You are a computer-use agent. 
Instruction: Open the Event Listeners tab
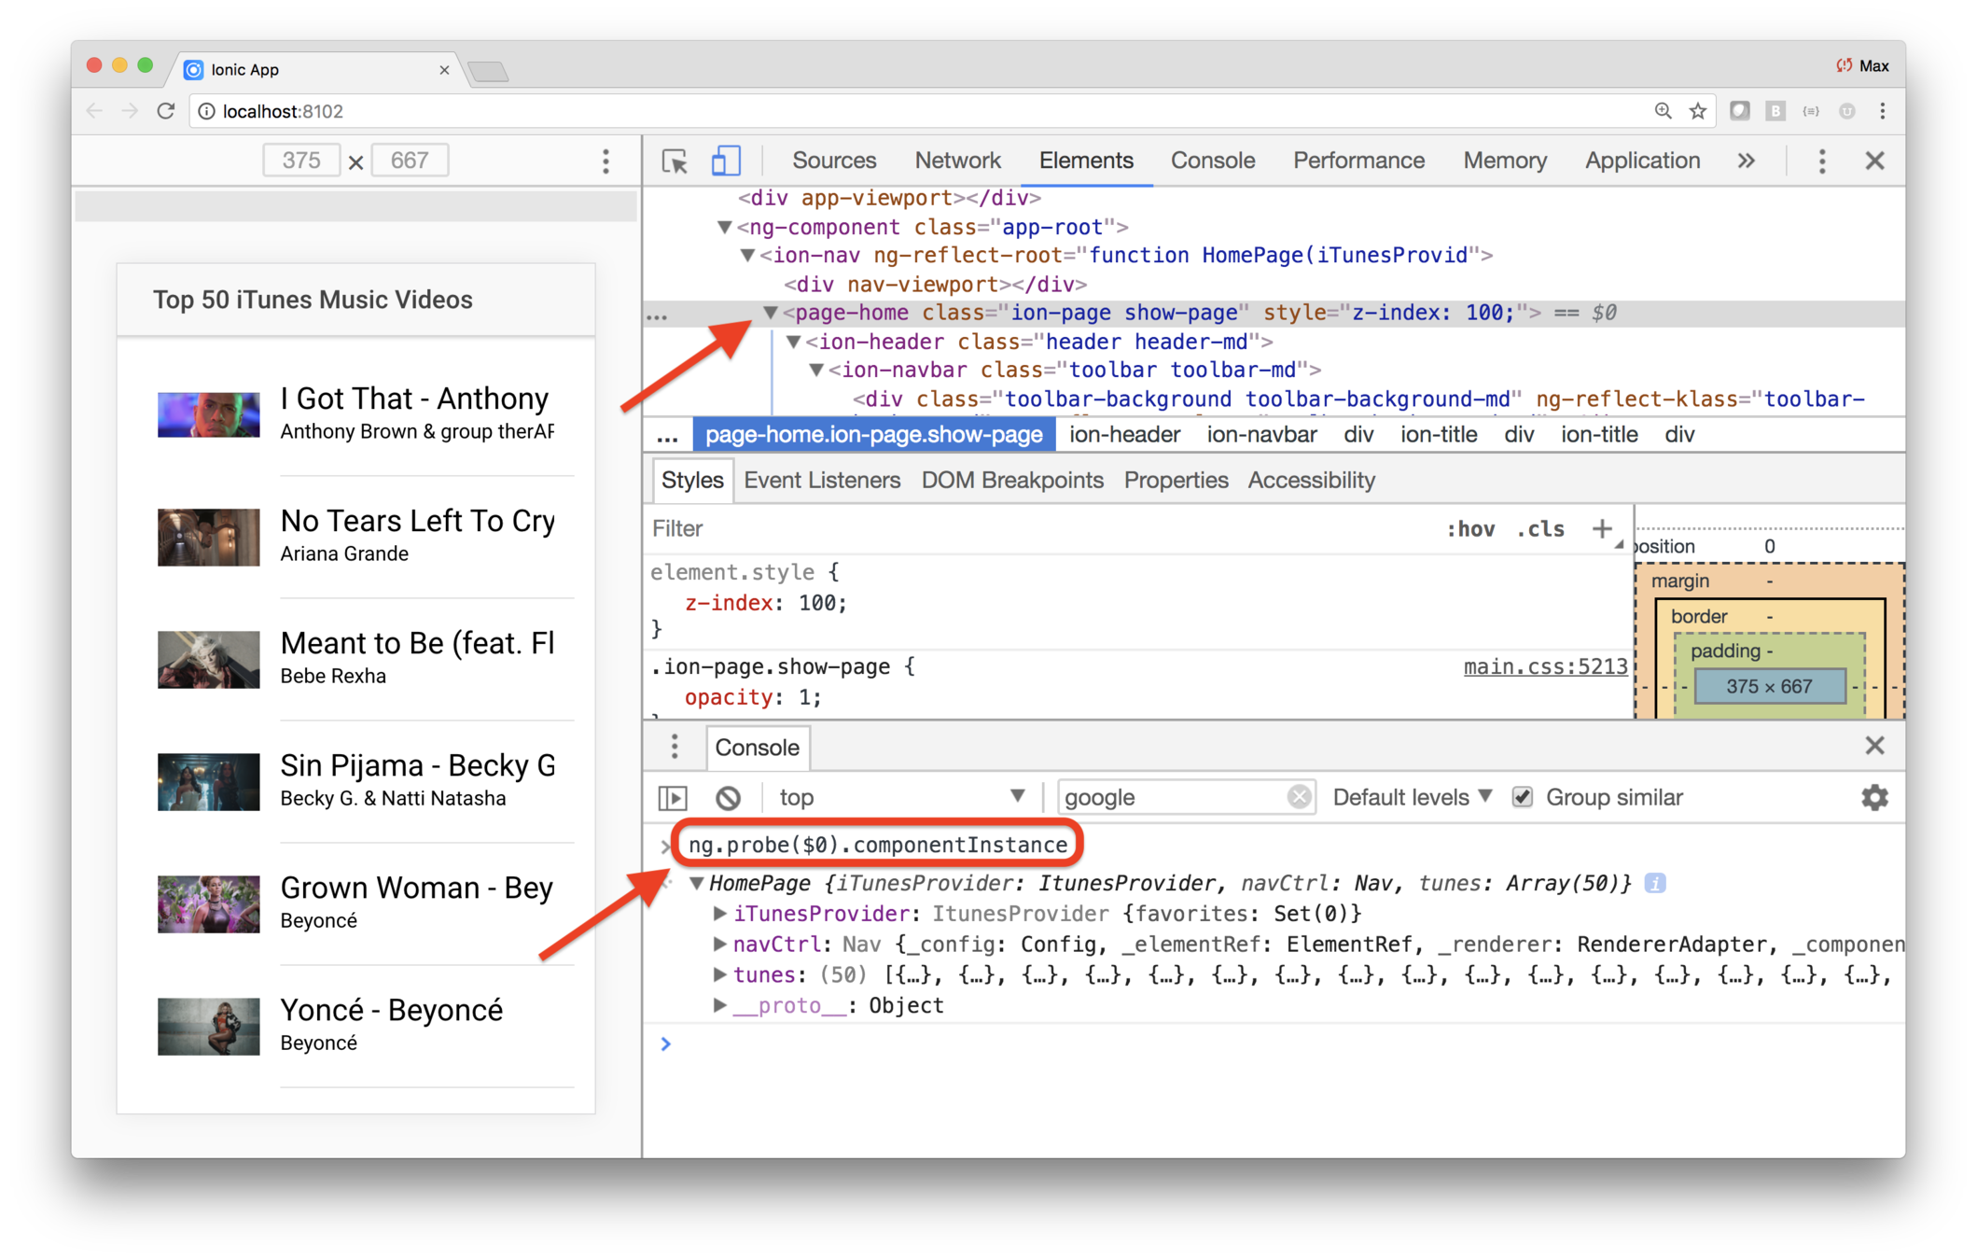click(x=822, y=480)
